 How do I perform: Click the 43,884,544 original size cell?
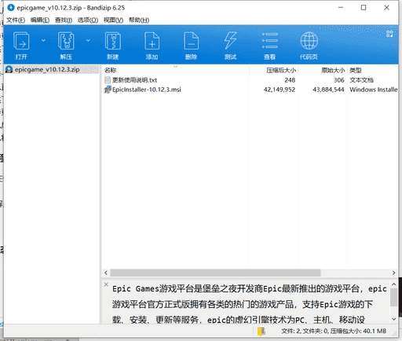(x=328, y=90)
